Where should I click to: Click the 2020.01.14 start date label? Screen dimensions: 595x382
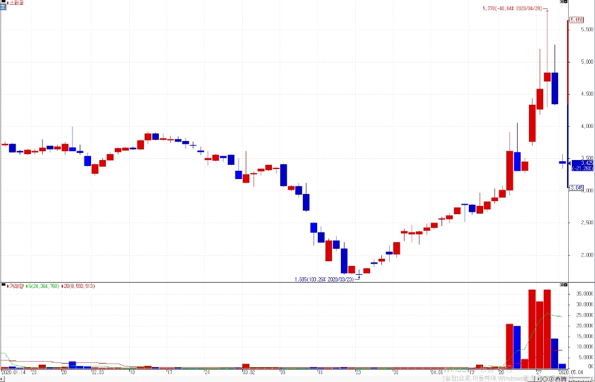[x=14, y=372]
